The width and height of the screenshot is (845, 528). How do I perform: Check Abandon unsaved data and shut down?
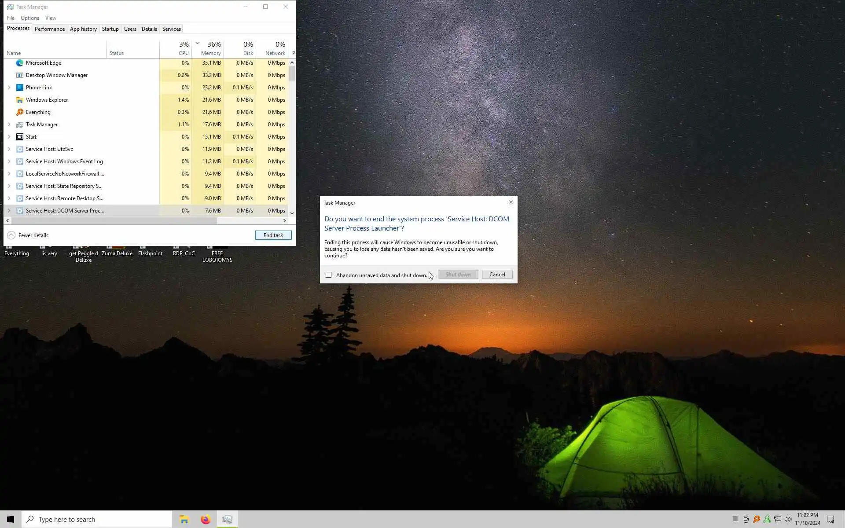click(x=328, y=275)
